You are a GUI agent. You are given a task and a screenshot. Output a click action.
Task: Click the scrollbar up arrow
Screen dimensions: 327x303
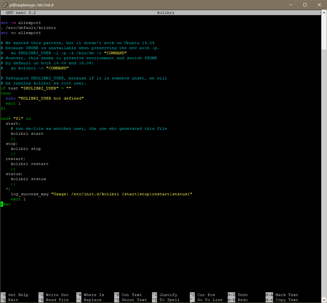coord(324,12)
